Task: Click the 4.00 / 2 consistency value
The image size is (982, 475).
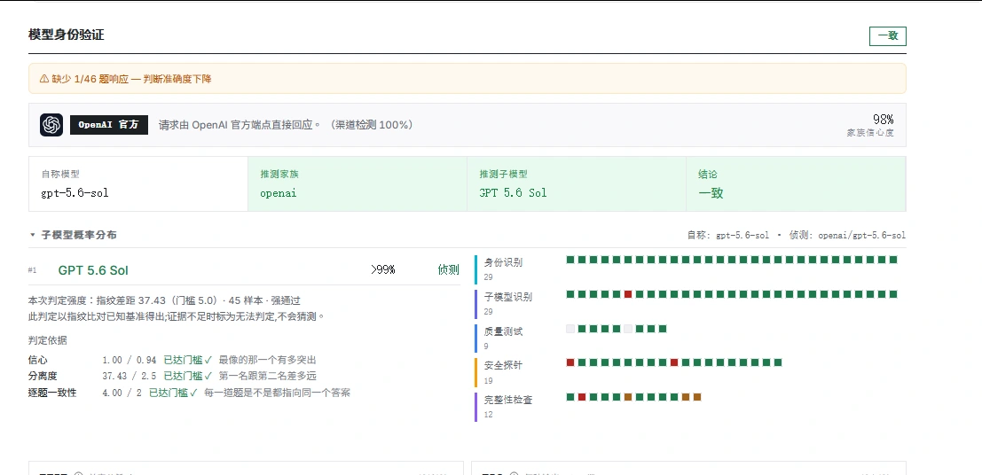Action: point(122,393)
